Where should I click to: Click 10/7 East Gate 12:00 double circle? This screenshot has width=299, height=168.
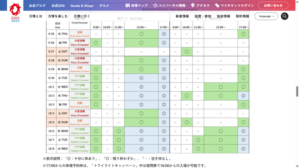point(141,140)
